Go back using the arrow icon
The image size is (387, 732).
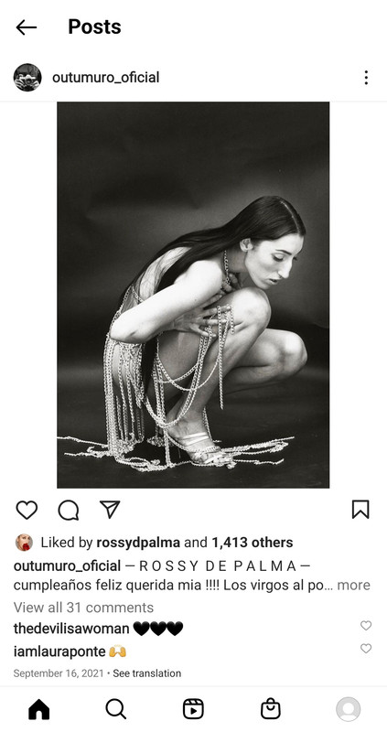pyautogui.click(x=27, y=27)
